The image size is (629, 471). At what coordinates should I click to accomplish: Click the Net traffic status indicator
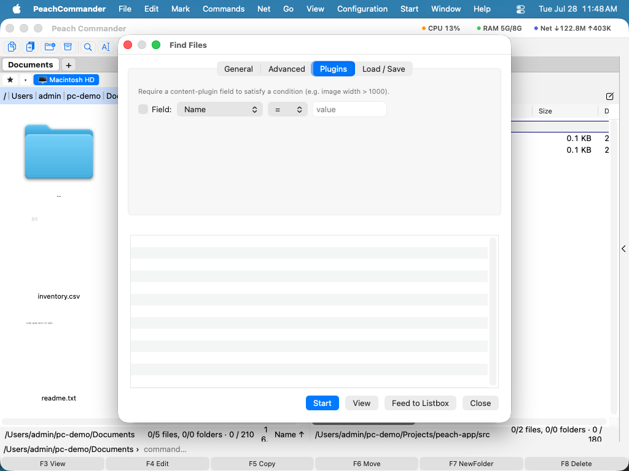[572, 28]
